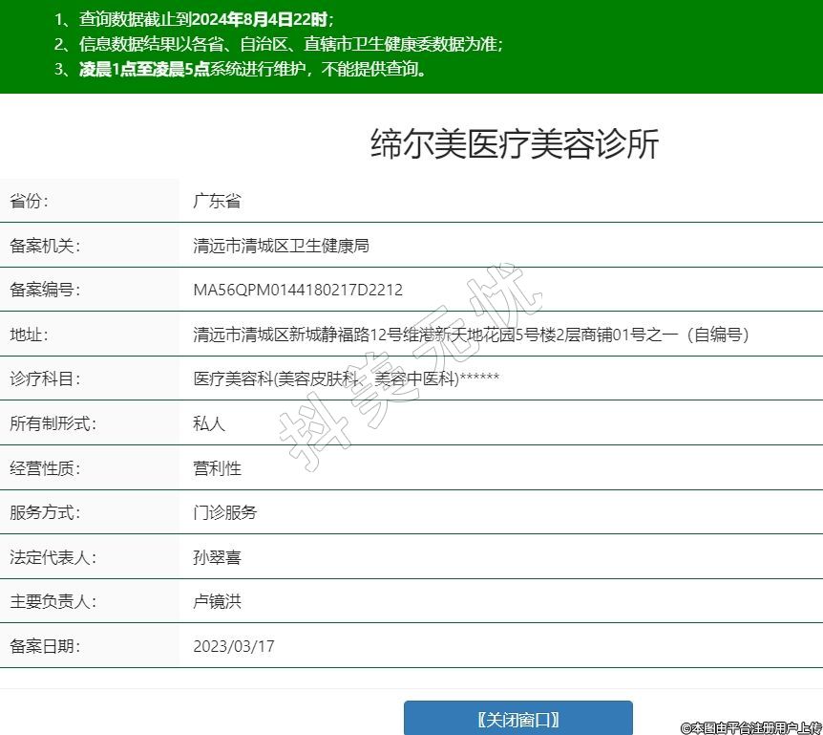This screenshot has height=735, width=823.
Task: Click the system maintenance notice line
Action: coord(240,69)
